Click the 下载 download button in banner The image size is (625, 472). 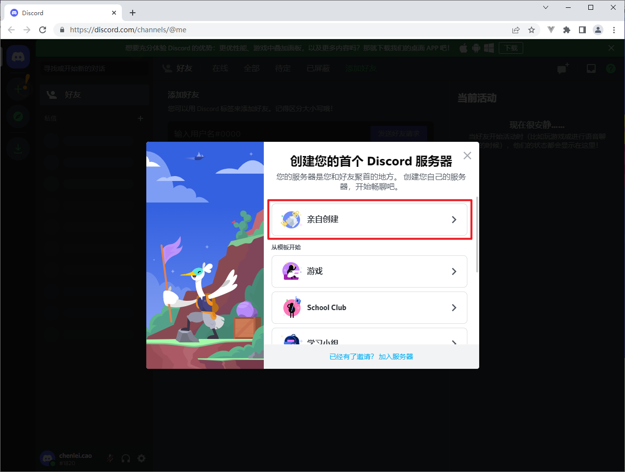511,48
